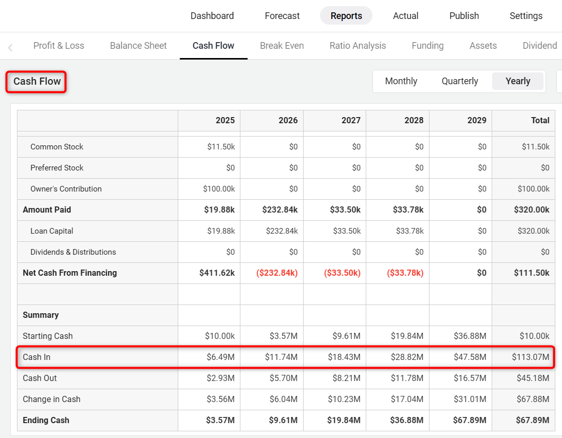The width and height of the screenshot is (562, 438).
Task: Select the Change in Cash row label
Action: (x=51, y=399)
